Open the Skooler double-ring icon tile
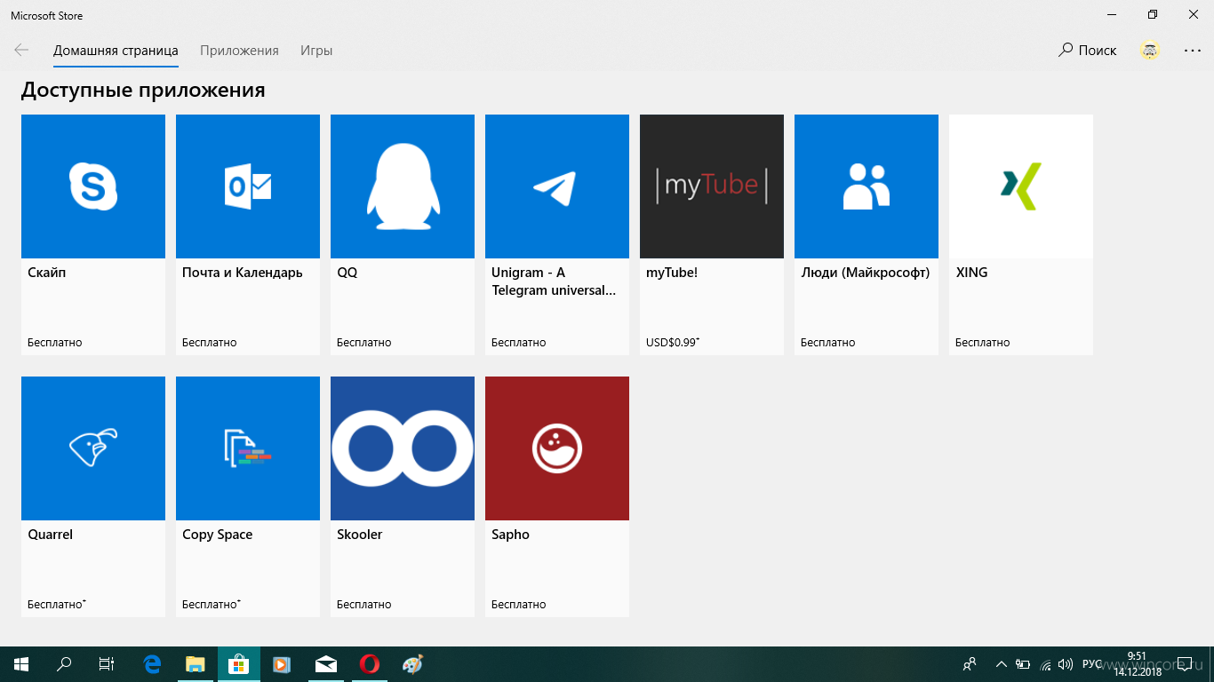This screenshot has width=1214, height=682. pos(403,448)
